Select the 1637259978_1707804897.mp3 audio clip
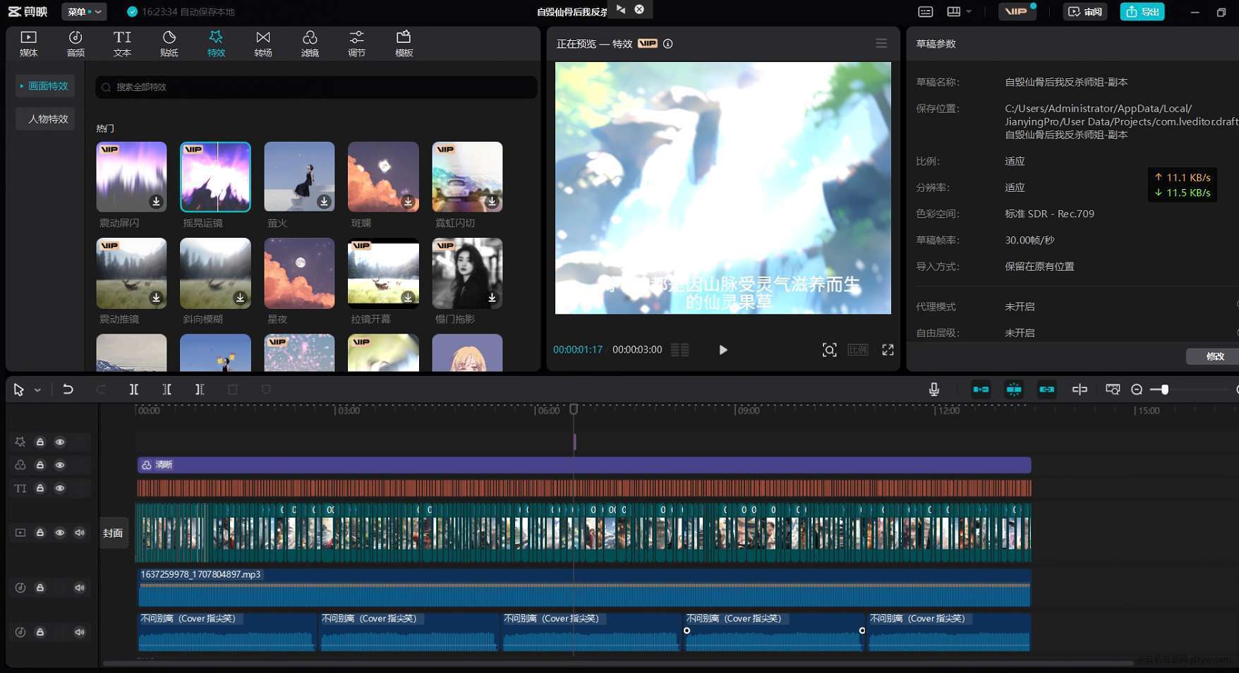 [x=584, y=588]
